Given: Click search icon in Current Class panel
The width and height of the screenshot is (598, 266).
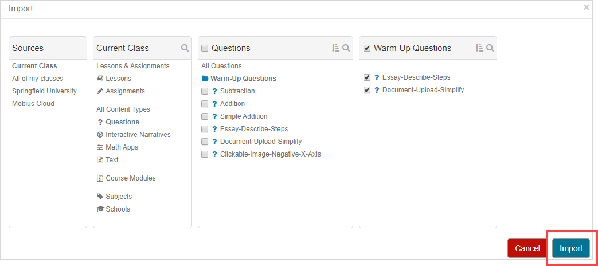Looking at the screenshot, I should pyautogui.click(x=185, y=48).
